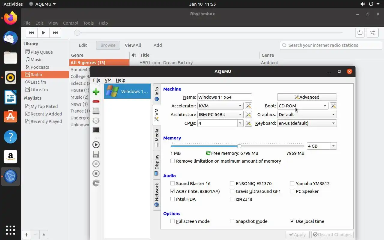Click the Advanced button
This screenshot has height=240, width=384.
[x=307, y=97]
